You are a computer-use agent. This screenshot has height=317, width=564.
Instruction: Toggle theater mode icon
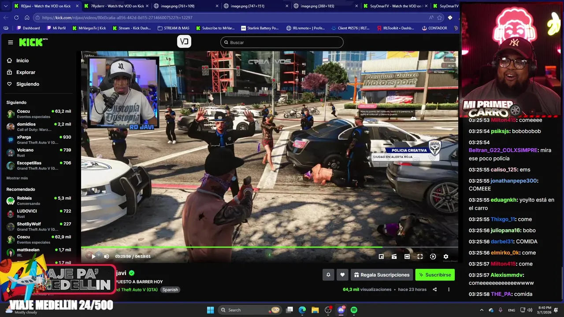pyautogui.click(x=407, y=256)
